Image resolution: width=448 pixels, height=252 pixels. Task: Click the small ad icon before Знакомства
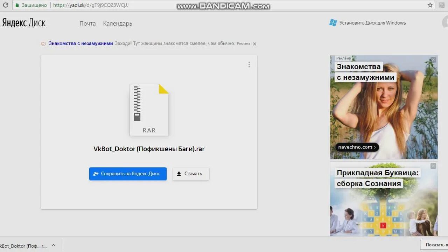click(x=43, y=44)
